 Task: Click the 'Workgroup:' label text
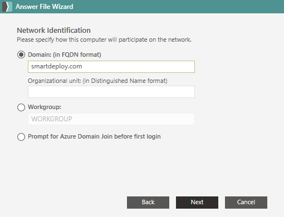[45, 107]
